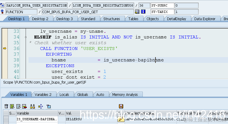Open the DetailDisplay tab
Viewport: 228px width, 124px height.
click(176, 19)
